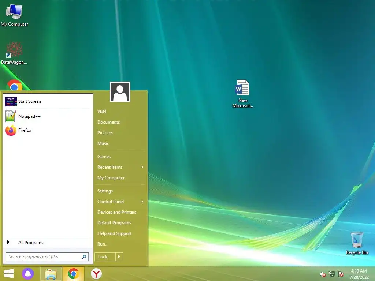Open Start Screen from the Start menu

click(x=47, y=101)
